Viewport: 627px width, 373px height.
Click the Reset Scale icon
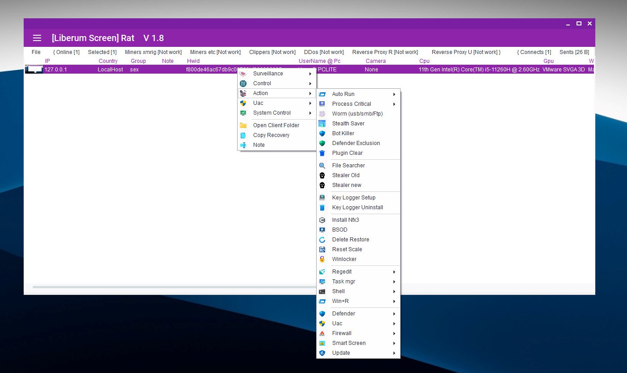tap(322, 249)
